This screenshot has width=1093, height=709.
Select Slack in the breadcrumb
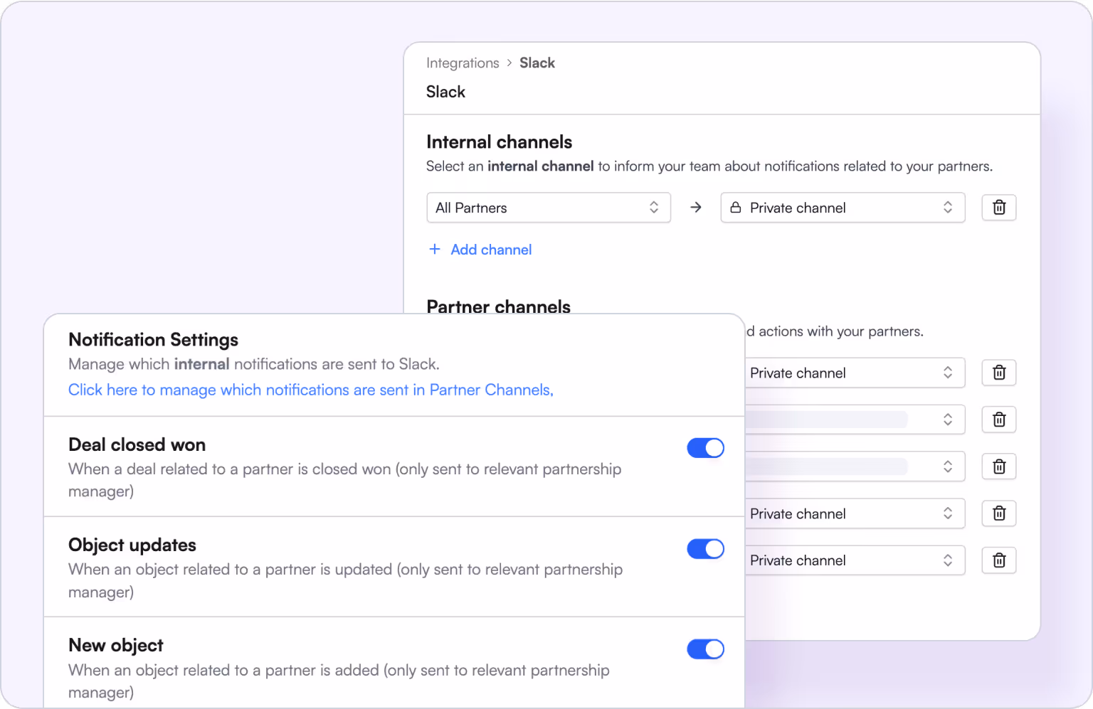[537, 63]
